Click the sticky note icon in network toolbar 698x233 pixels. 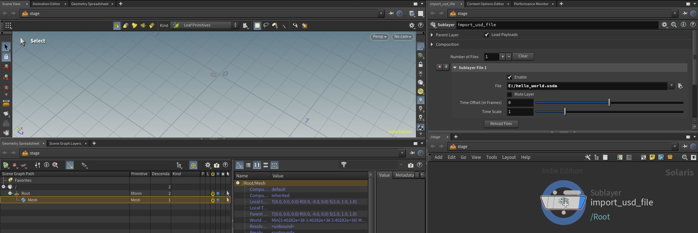(652, 157)
